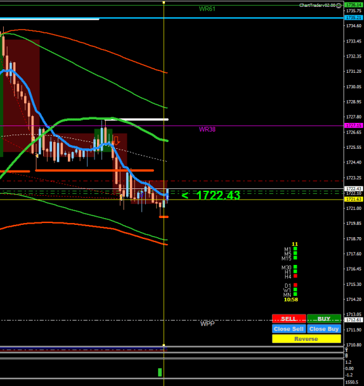Click the green histogram bar in indicator window

click(160, 372)
